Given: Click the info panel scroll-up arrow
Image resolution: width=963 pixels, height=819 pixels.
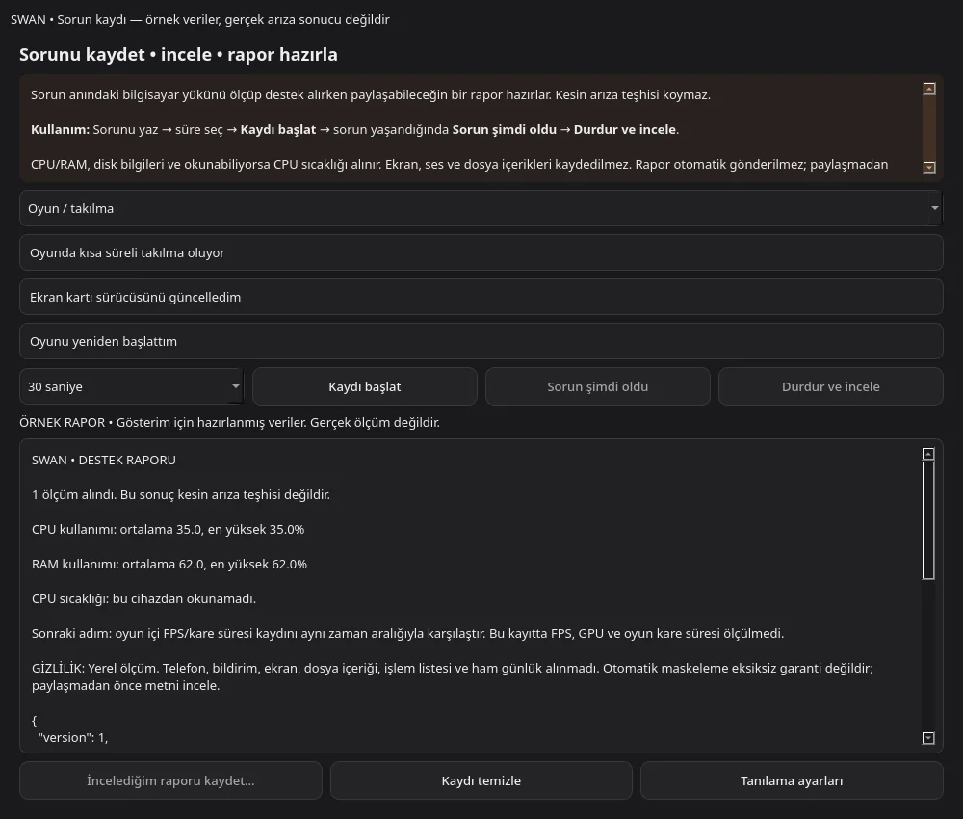Looking at the screenshot, I should point(929,89).
